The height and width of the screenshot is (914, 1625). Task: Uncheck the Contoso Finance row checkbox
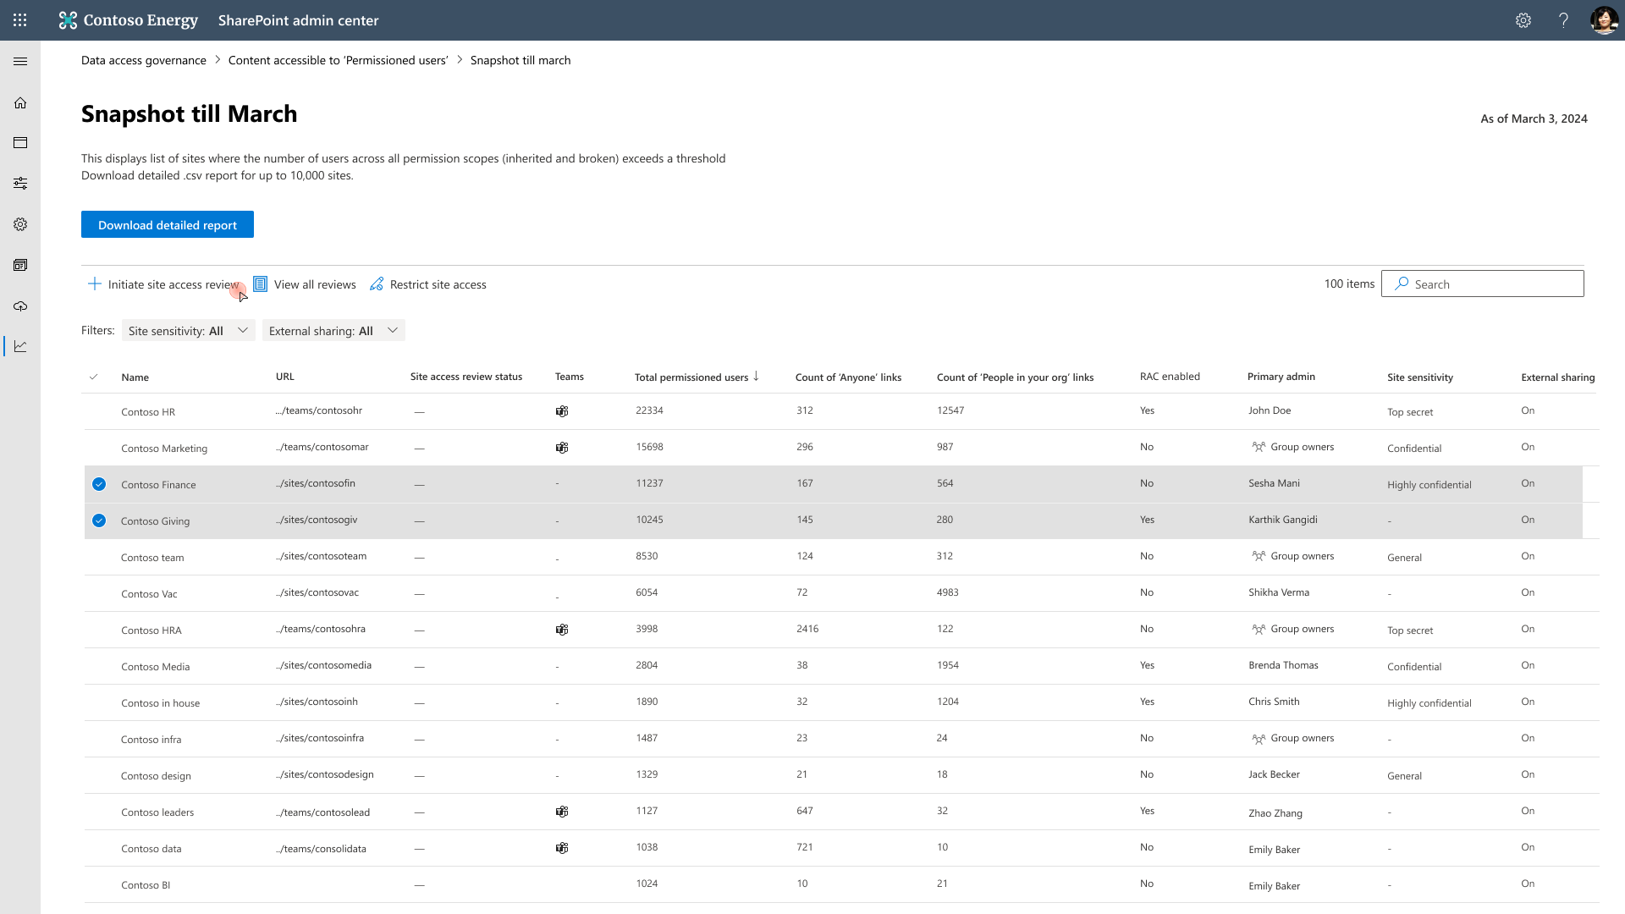click(x=99, y=484)
